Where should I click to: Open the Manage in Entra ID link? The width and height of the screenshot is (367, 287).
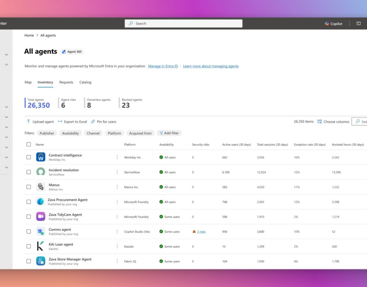coord(163,66)
